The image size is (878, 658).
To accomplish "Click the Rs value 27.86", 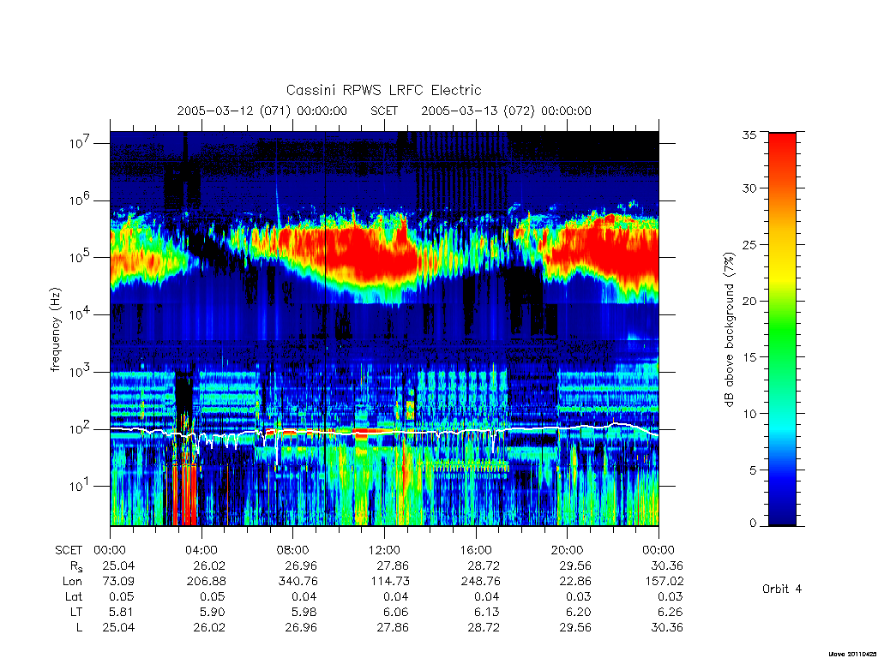I will point(393,565).
